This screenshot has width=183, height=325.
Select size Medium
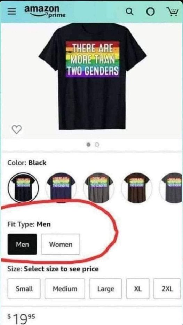tap(65, 288)
